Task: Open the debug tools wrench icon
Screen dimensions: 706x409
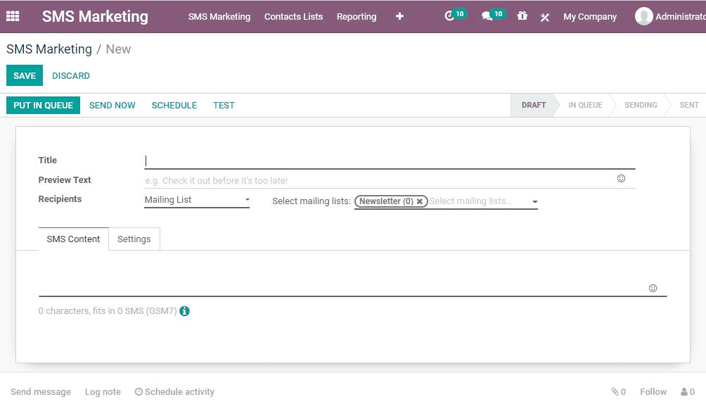Action: click(545, 17)
